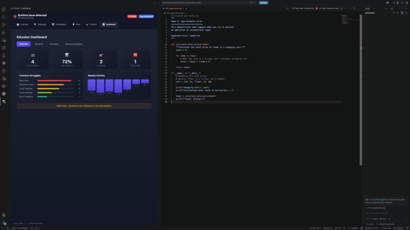The width and height of the screenshot is (410, 230).
Task: Toggle the secondary side bar layout icon
Action: click(406, 3)
